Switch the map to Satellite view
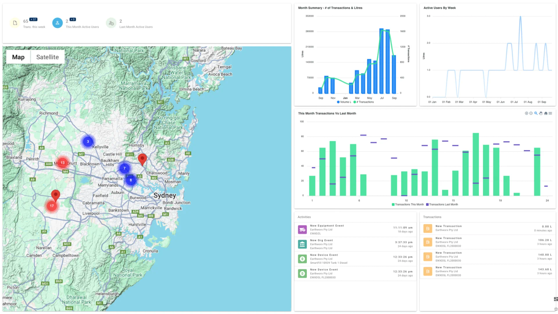 (x=47, y=57)
